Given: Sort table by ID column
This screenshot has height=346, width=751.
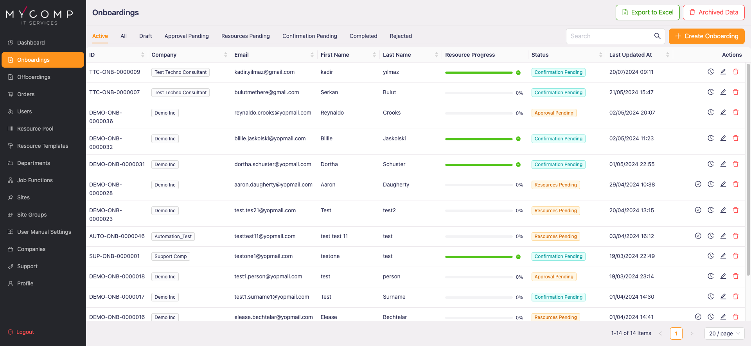Looking at the screenshot, I should tap(142, 55).
